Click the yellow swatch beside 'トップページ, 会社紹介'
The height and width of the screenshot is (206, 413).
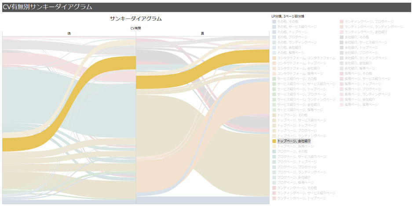274,141
